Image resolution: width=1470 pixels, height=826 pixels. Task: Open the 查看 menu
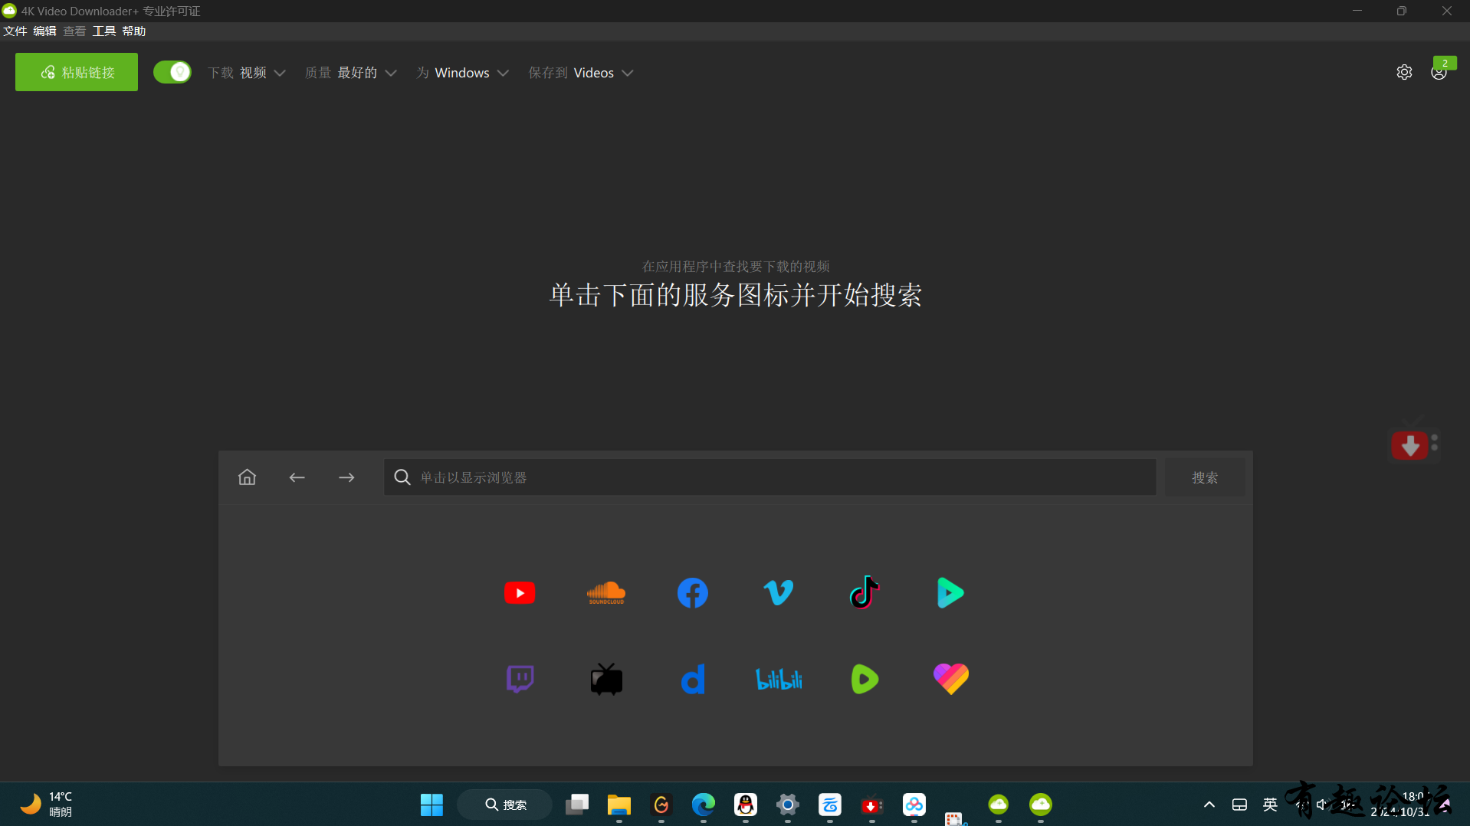[74, 31]
